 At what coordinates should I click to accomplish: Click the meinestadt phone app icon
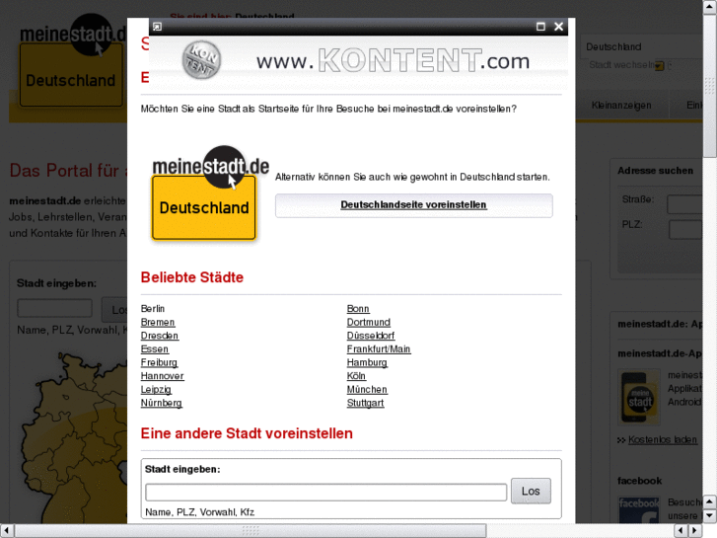tap(639, 397)
